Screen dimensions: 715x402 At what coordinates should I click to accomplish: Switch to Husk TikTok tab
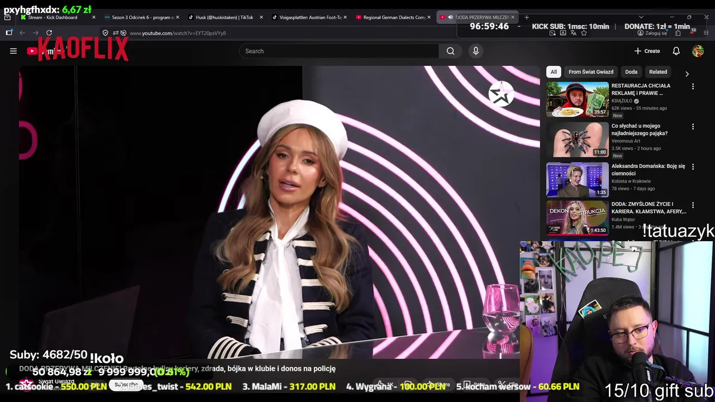click(225, 17)
